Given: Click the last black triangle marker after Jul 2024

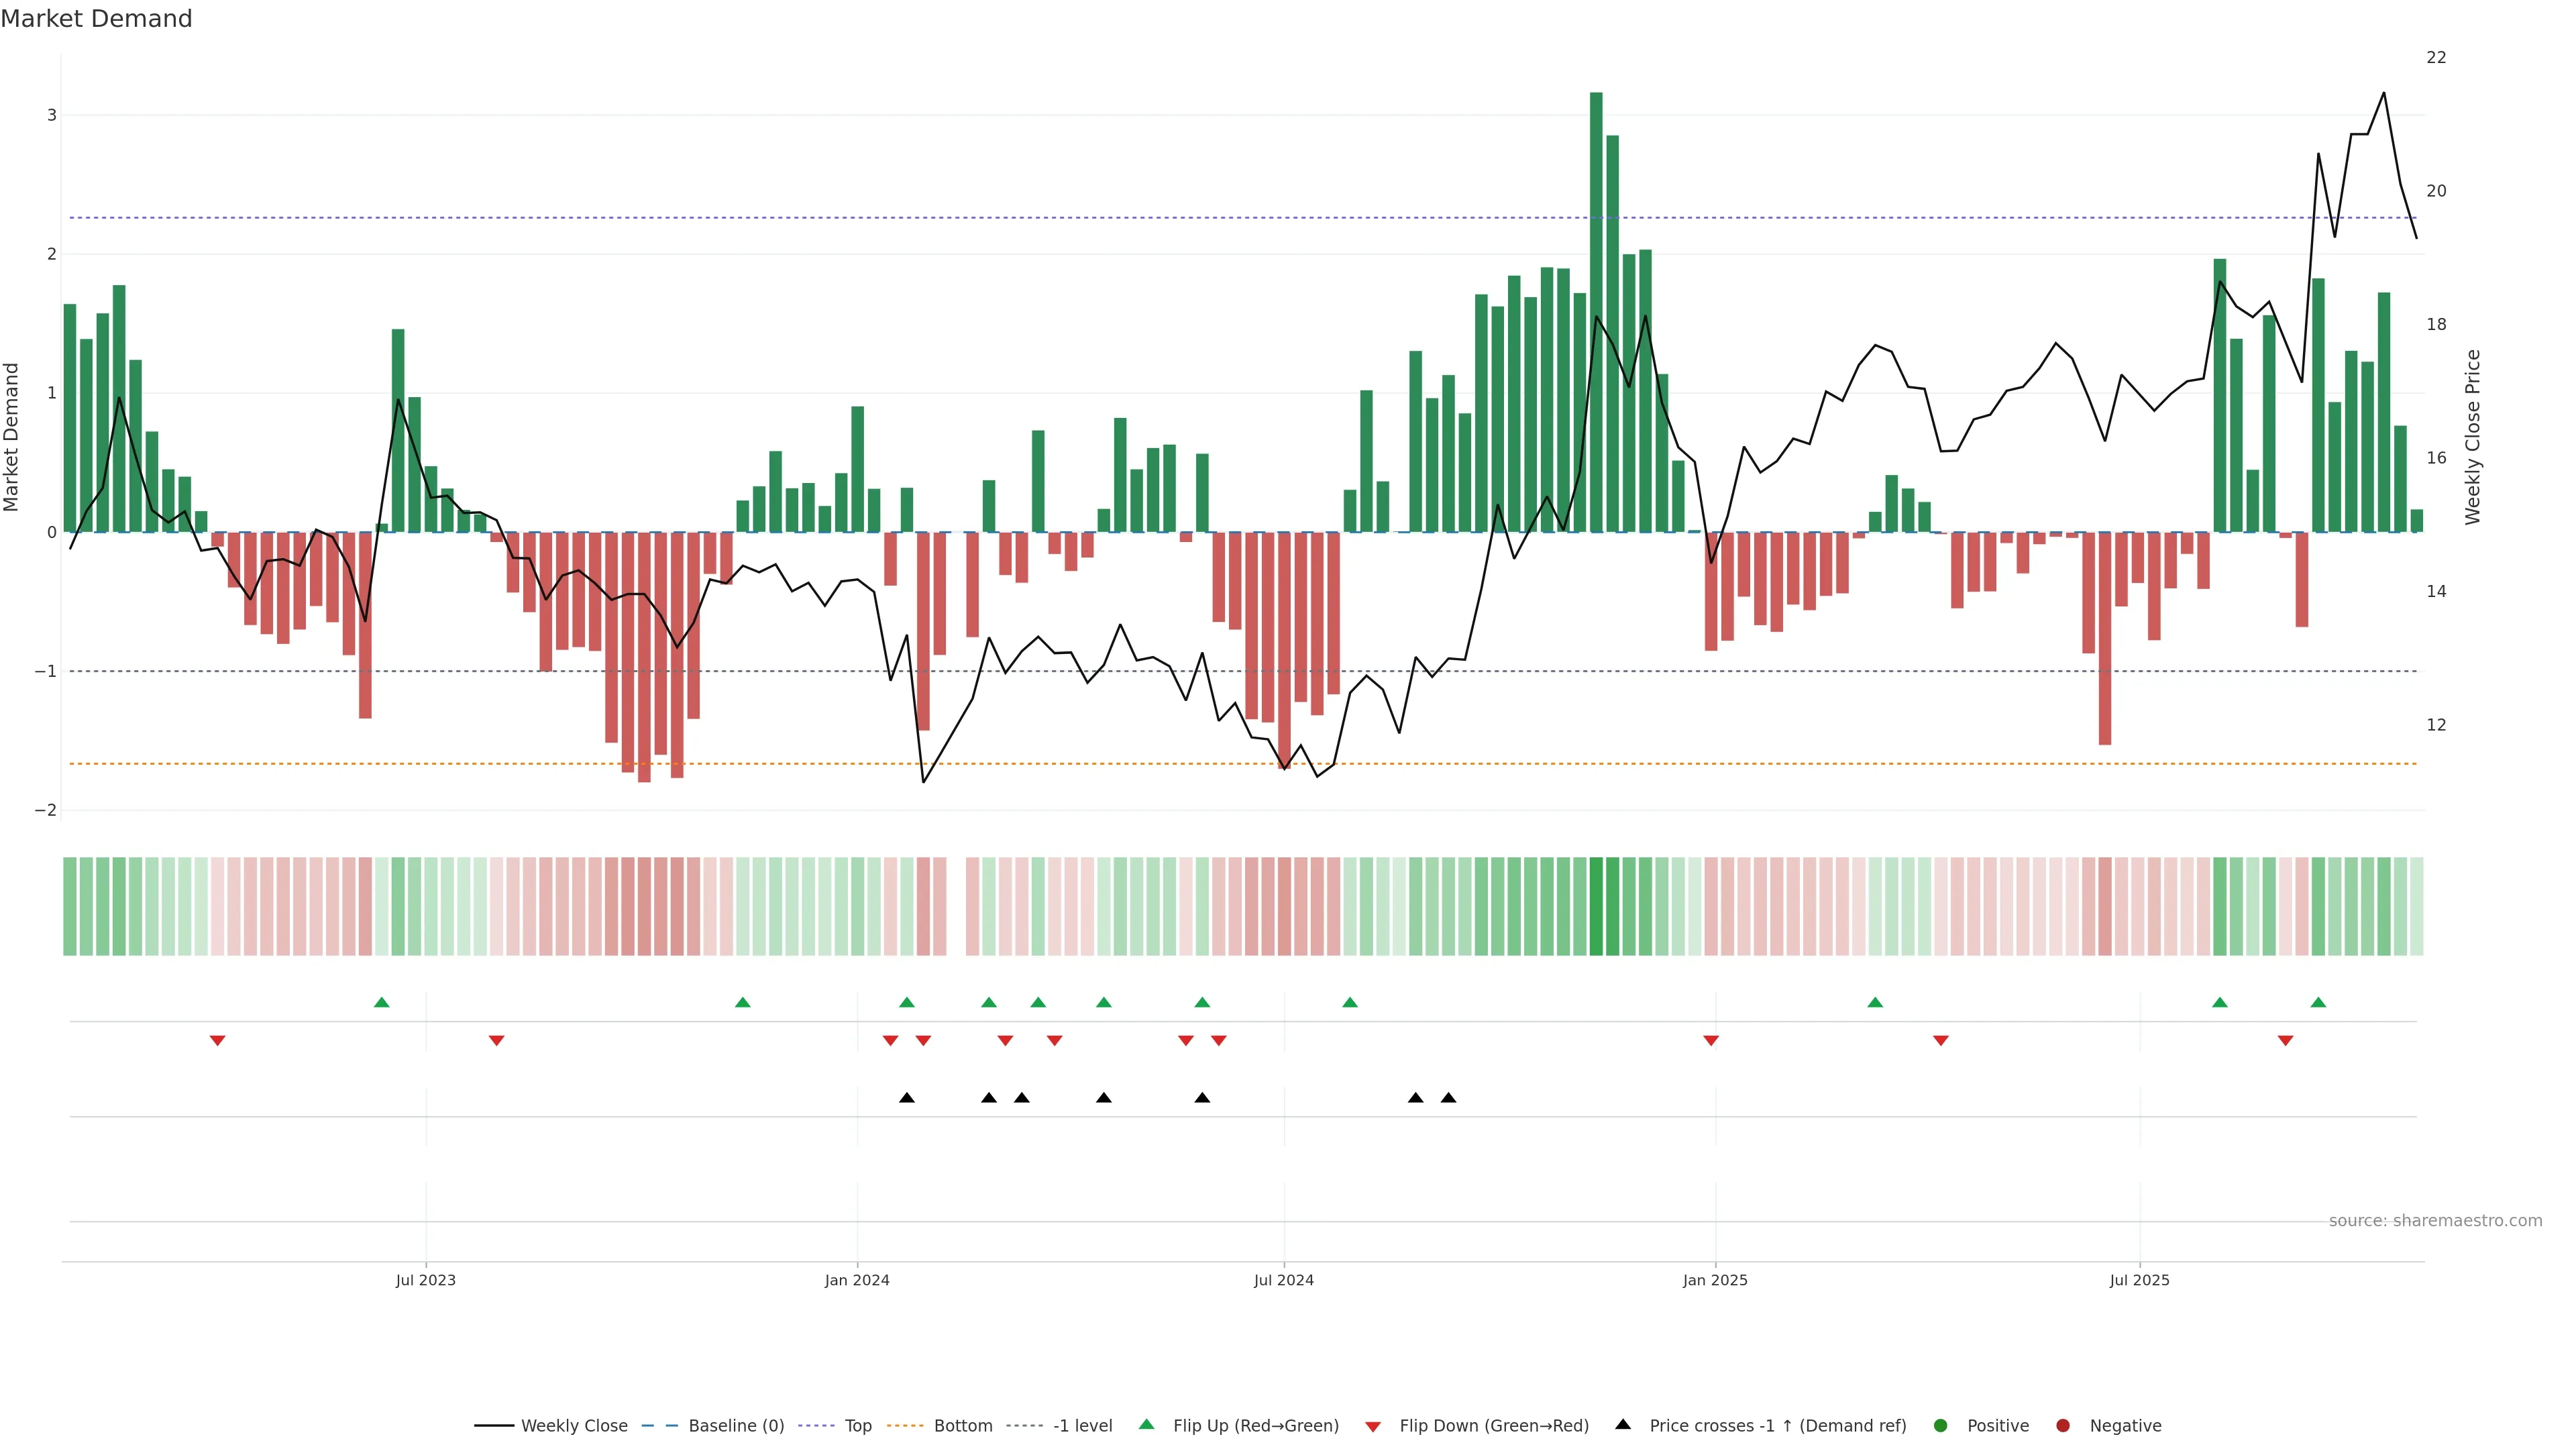Looking at the screenshot, I should tap(1448, 1097).
